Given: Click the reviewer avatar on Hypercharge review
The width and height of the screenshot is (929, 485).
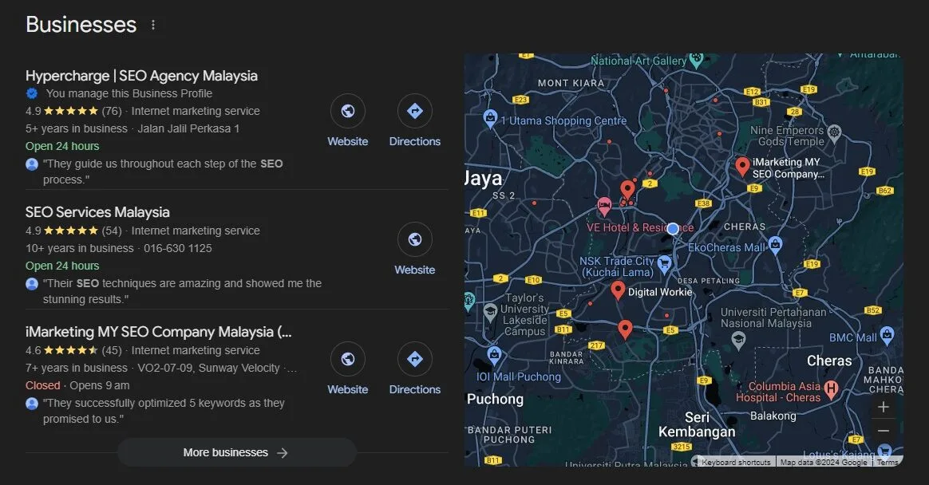Looking at the screenshot, I should point(32,164).
